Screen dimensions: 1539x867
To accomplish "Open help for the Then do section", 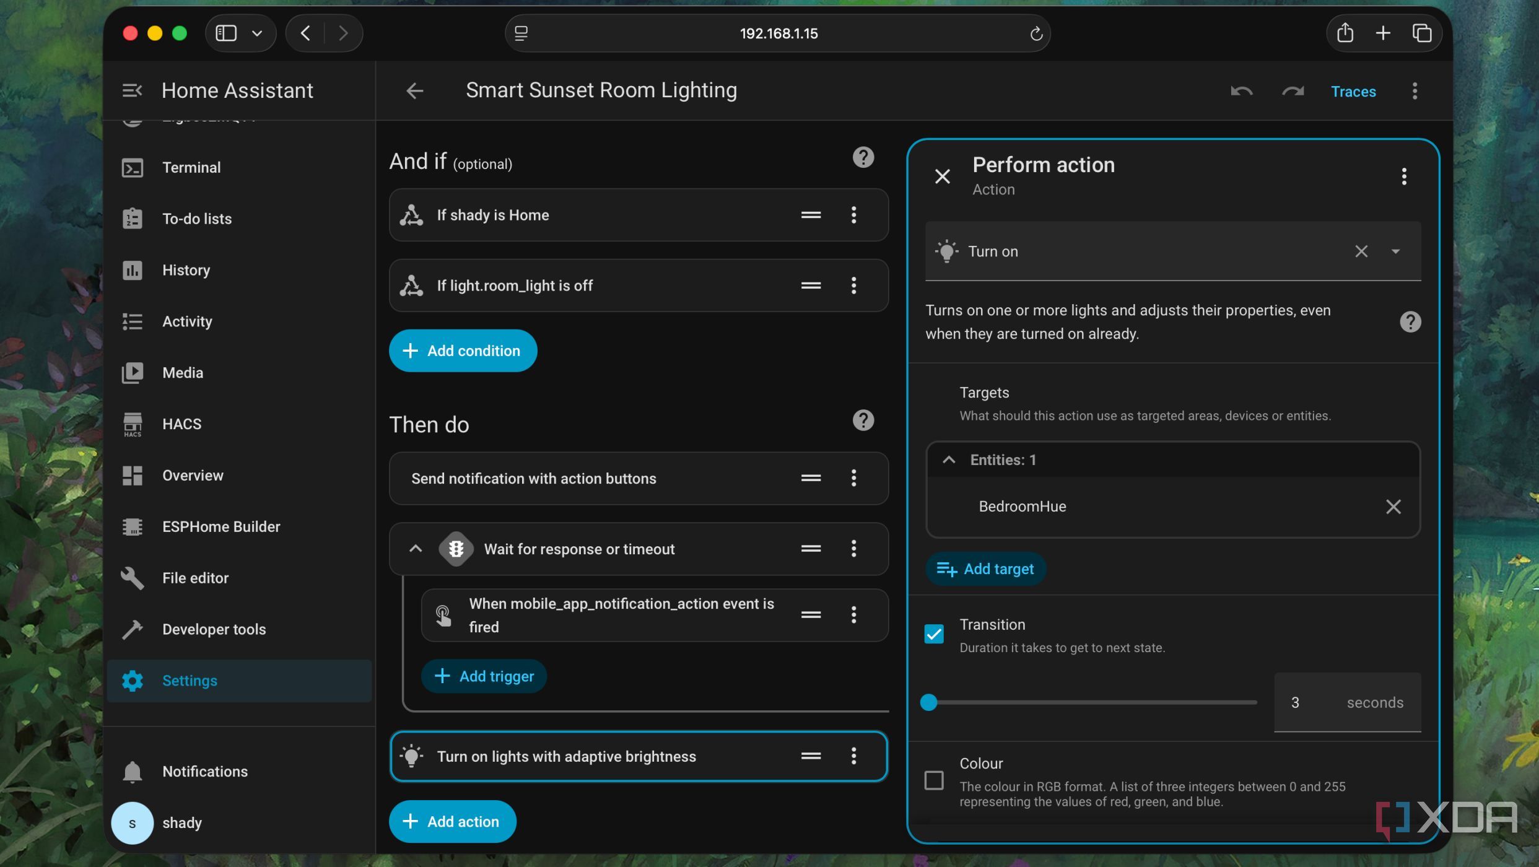I will point(863,420).
